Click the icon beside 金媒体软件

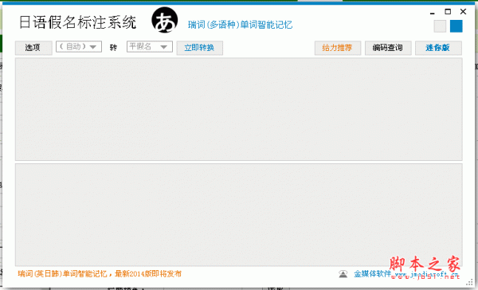[x=343, y=274]
